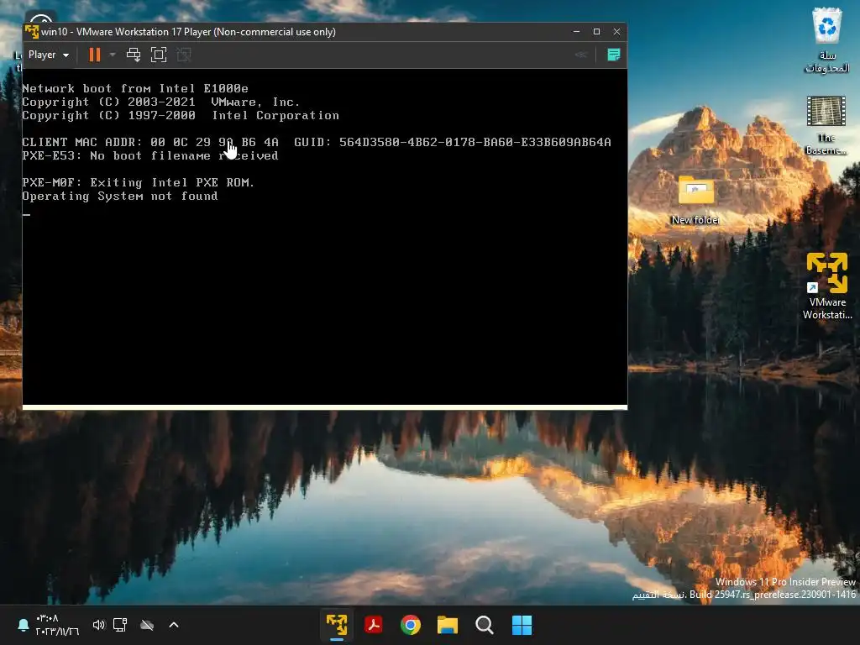Toggle Unity mode icon in VMware toolbar

[184, 55]
